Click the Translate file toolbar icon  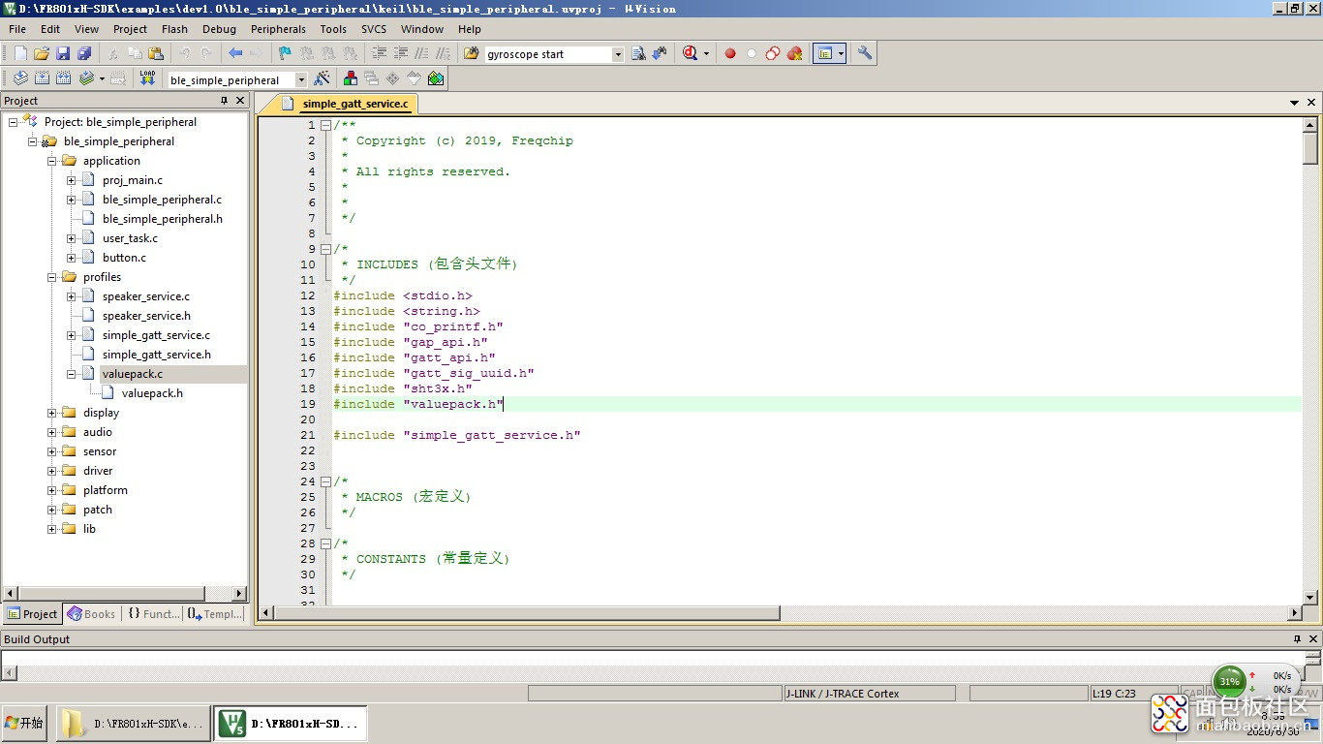(20, 78)
